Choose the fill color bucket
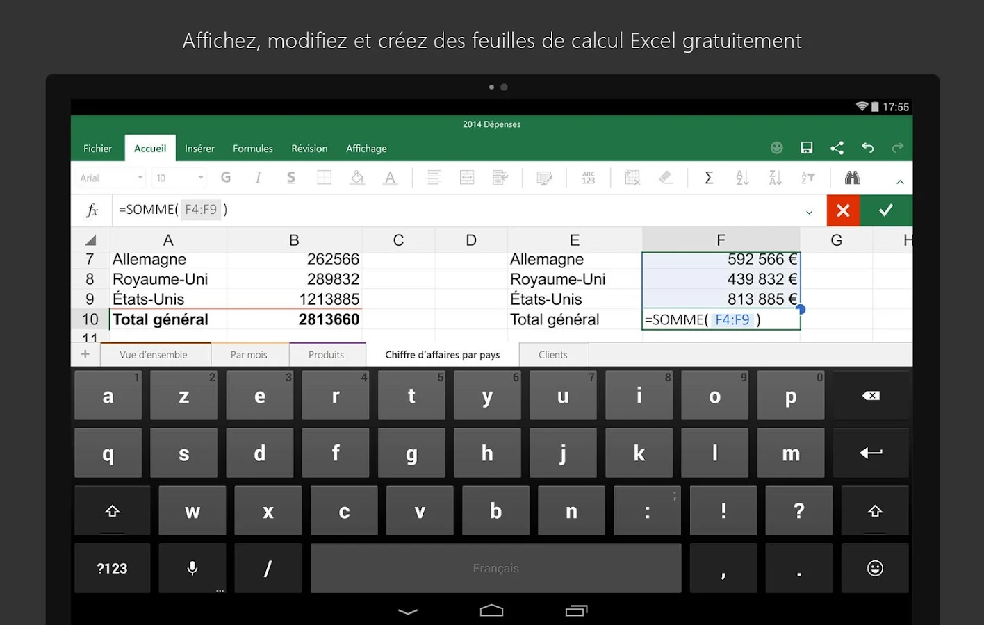This screenshot has height=625, width=984. [x=357, y=178]
